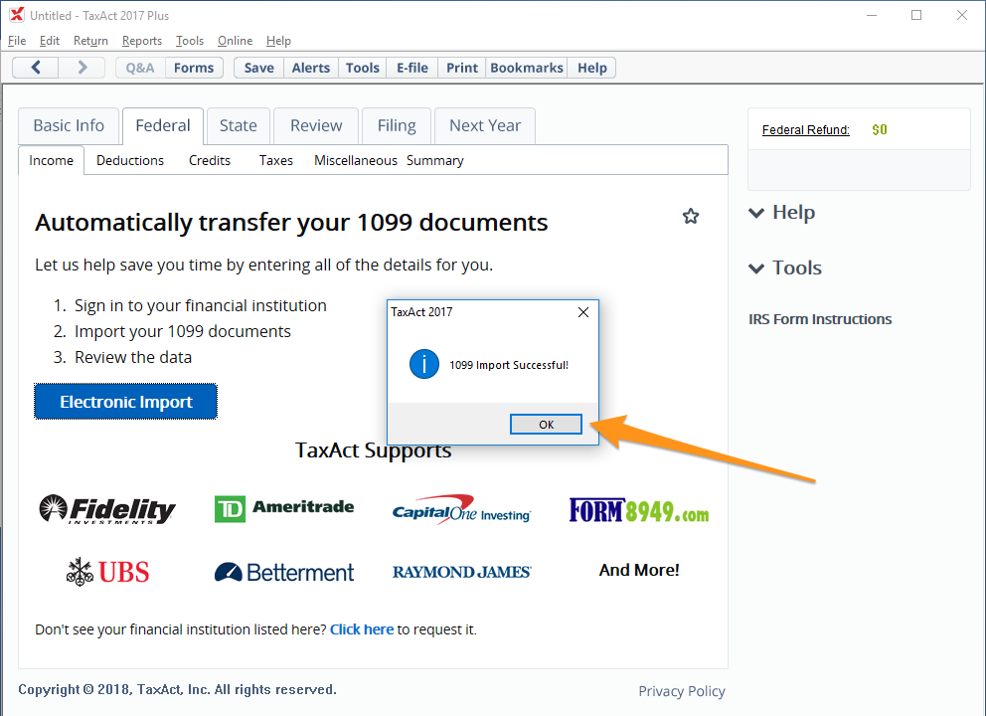Click the Betterment logo
This screenshot has width=986, height=716.
tap(284, 573)
